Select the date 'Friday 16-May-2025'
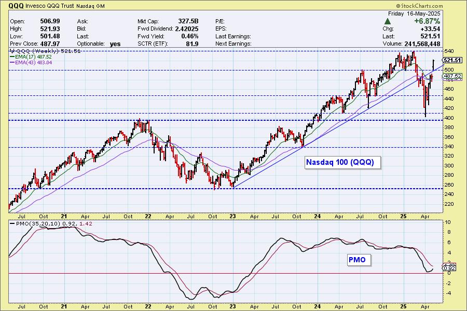The image size is (467, 311). click(414, 13)
